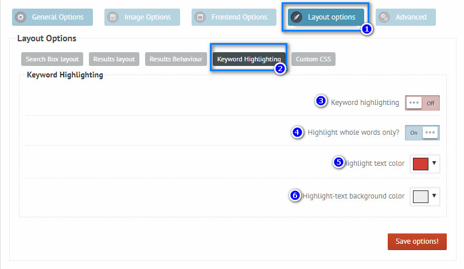Select the Keyword Highlighting sub-tab
The image size is (464, 269).
(248, 59)
